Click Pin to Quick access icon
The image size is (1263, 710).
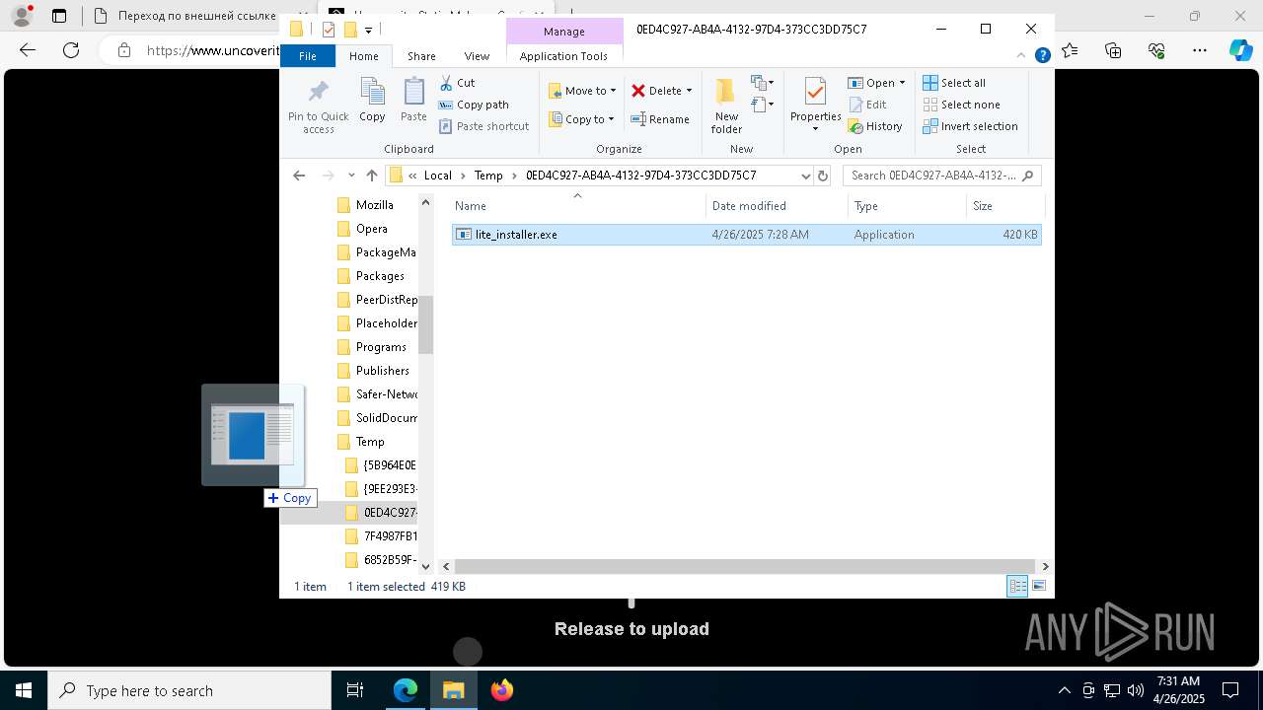click(318, 93)
